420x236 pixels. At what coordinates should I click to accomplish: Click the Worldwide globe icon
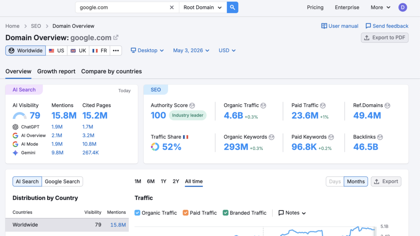click(11, 50)
